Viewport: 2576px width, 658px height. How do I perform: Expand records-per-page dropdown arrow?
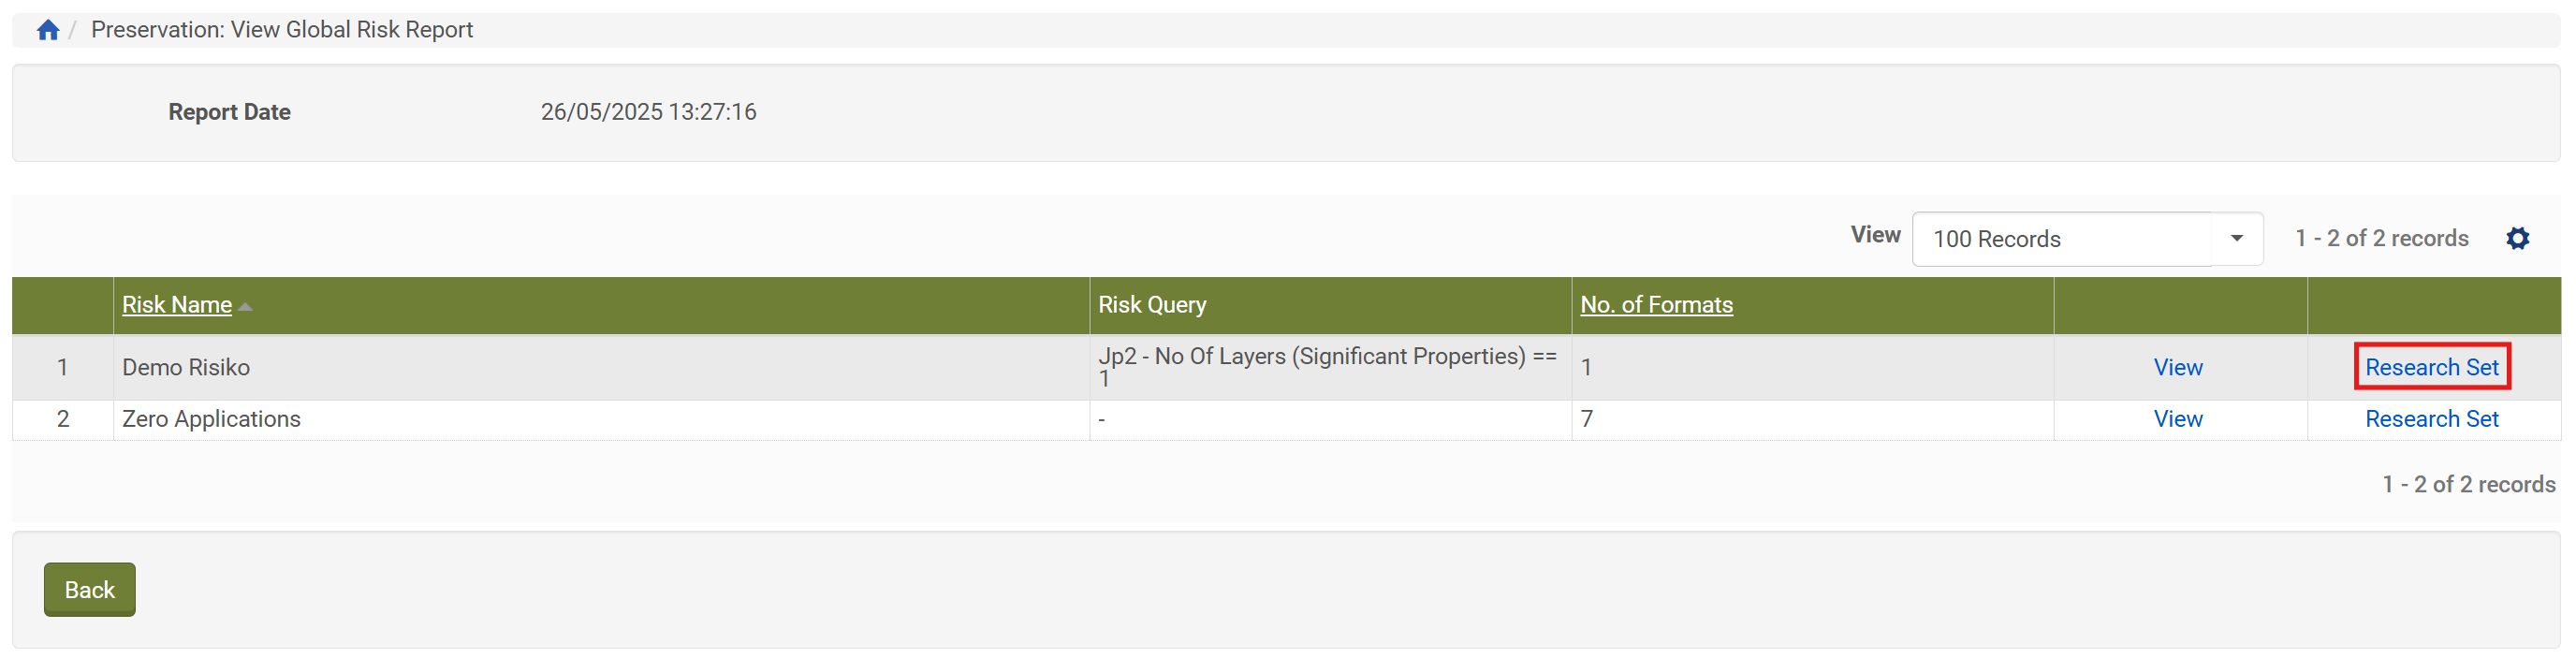pyautogui.click(x=2236, y=239)
